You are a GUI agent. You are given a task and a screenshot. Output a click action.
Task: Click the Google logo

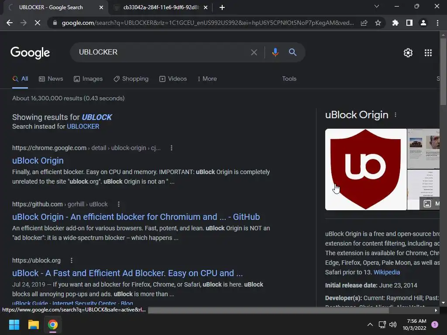pos(30,53)
